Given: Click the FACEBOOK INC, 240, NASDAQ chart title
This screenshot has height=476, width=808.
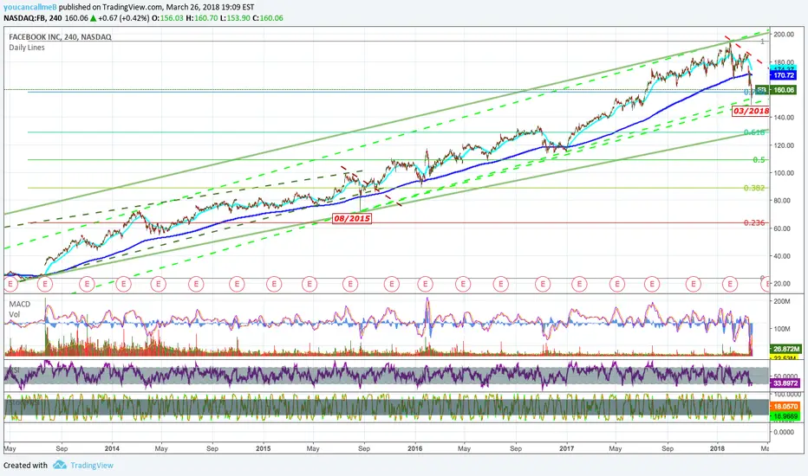Looking at the screenshot, I should click(60, 37).
